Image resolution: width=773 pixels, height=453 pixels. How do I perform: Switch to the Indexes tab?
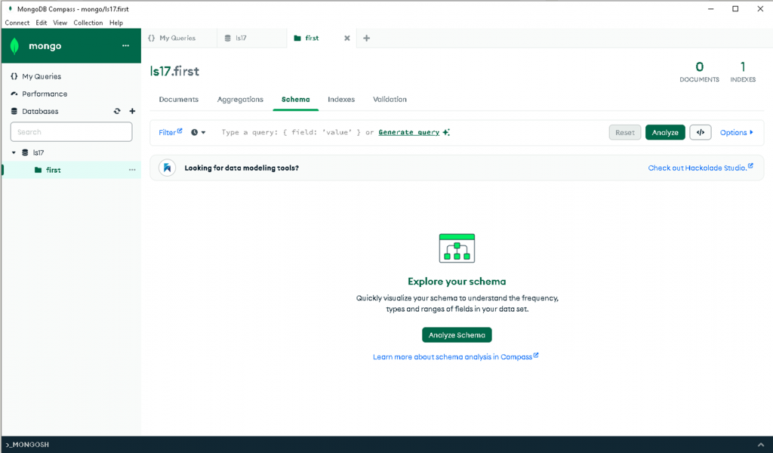pos(341,99)
